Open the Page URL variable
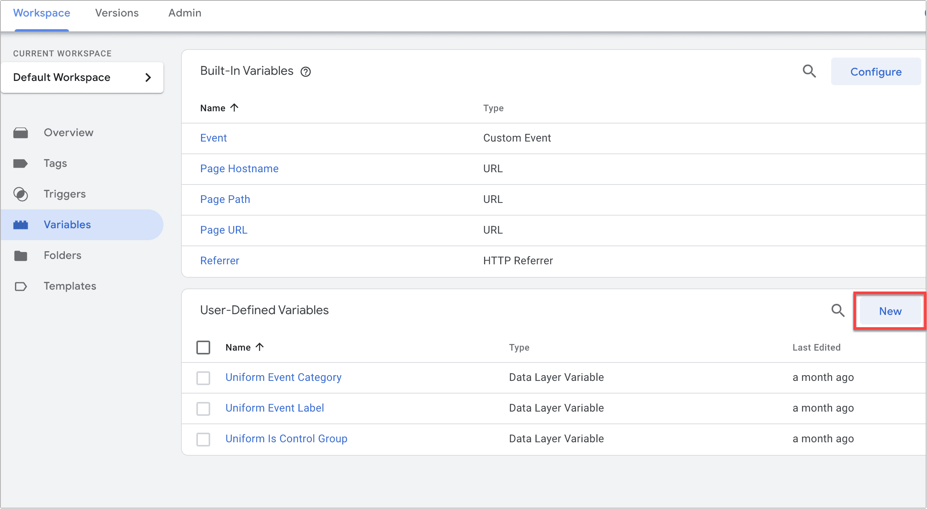This screenshot has height=509, width=927. click(x=224, y=230)
